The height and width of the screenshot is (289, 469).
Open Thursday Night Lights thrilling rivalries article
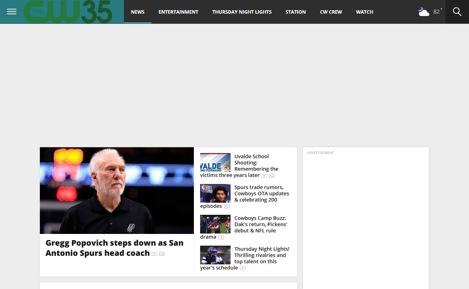[245, 258]
